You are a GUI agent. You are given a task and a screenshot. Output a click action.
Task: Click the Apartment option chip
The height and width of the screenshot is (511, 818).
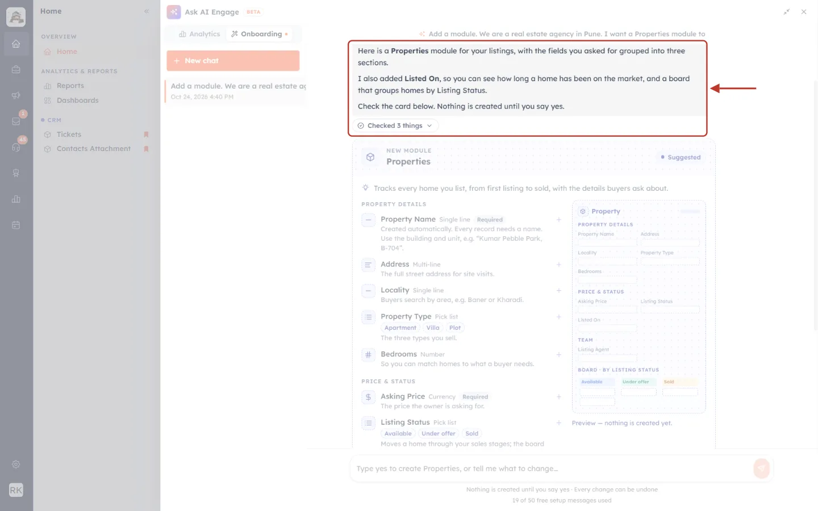coord(400,328)
